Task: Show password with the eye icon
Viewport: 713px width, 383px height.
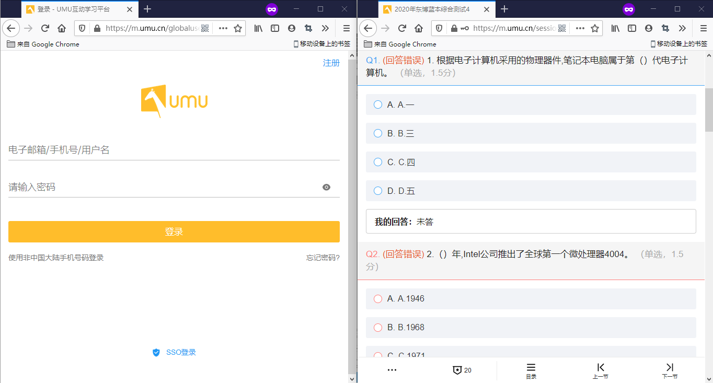Action: [x=326, y=187]
